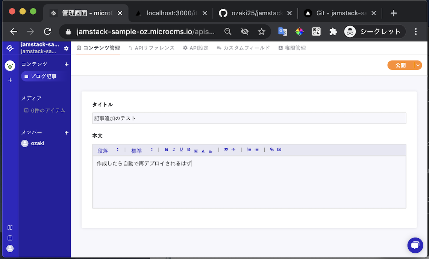429x259 pixels.
Task: Open the documentation map icon
Action: click(10, 227)
